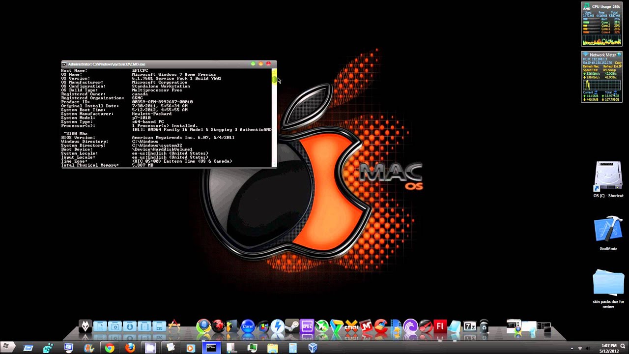Screen dimensions: 629x354
Task: Show hidden system tray icons arrow
Action: [572, 348]
